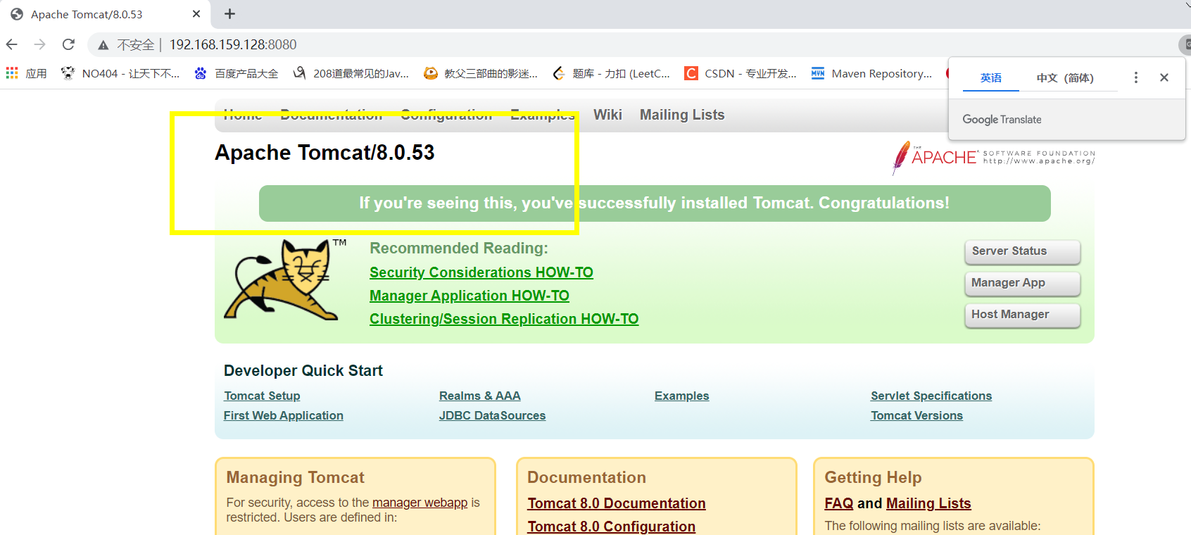Open the NO404 bookmark
Image resolution: width=1191 pixels, height=535 pixels.
point(120,73)
